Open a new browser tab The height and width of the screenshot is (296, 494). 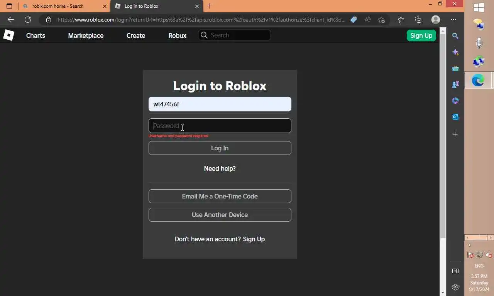tap(210, 6)
